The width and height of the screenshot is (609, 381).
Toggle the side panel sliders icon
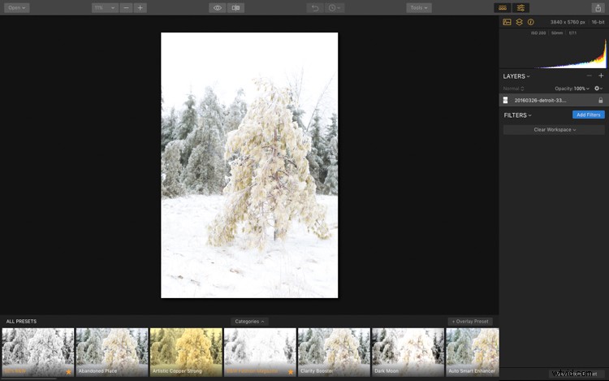pos(520,8)
